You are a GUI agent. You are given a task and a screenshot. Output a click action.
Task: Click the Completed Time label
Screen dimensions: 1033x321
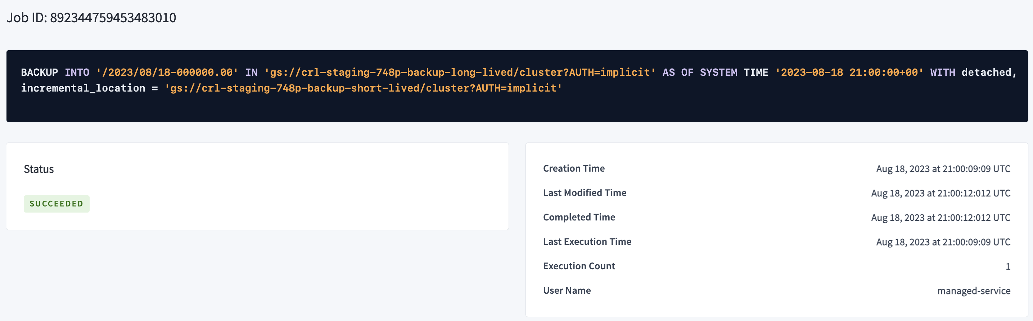[x=579, y=217]
